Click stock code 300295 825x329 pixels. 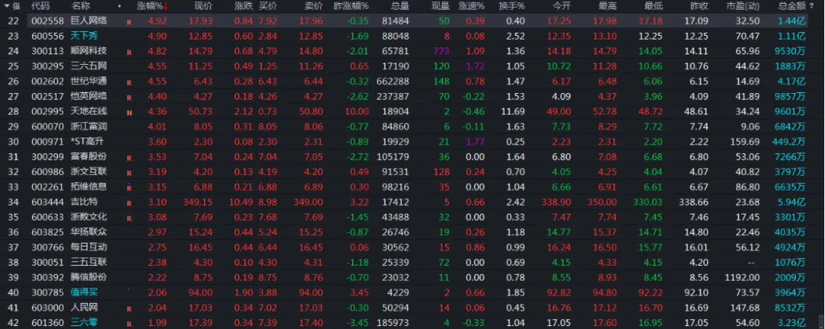pos(47,66)
